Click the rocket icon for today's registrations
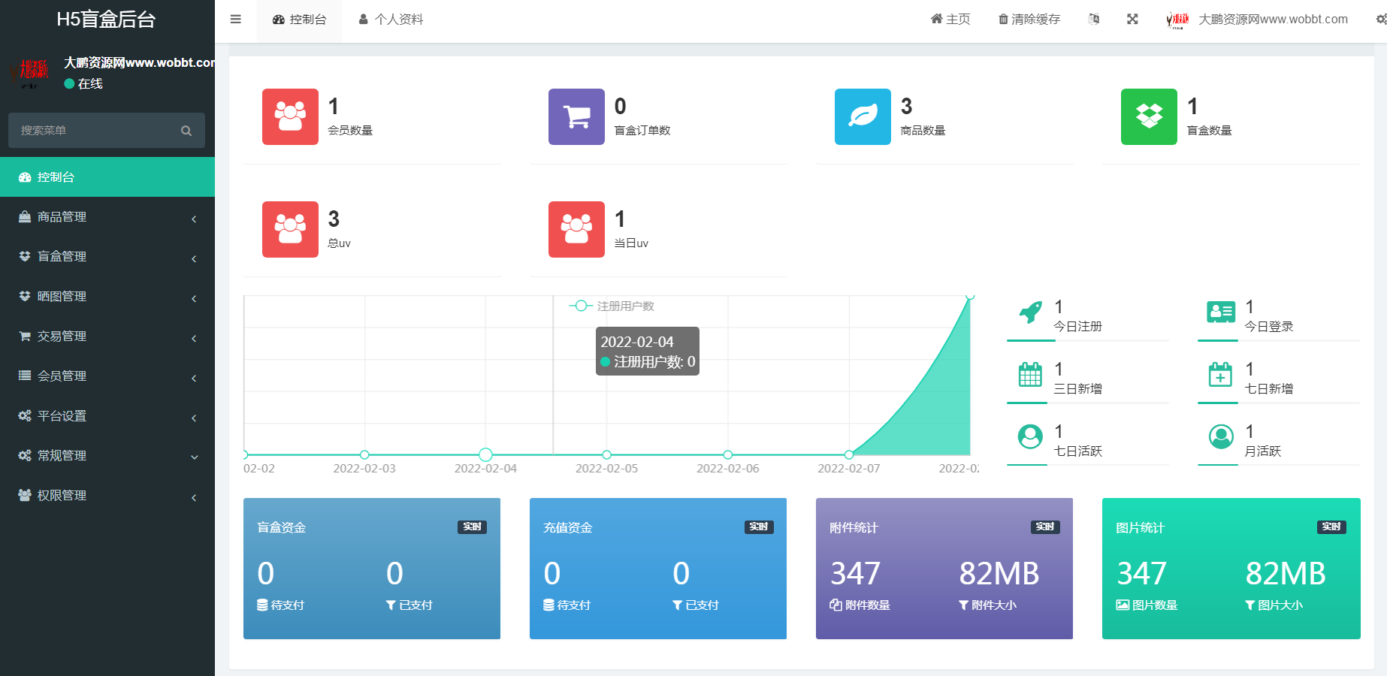The image size is (1387, 676). 1030,312
